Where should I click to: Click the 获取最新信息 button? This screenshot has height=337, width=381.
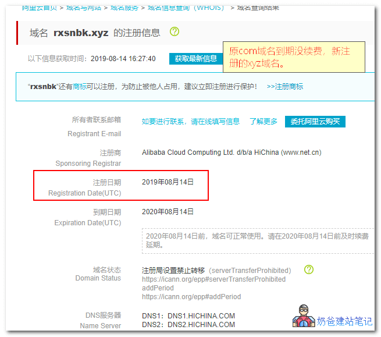tap(196, 59)
